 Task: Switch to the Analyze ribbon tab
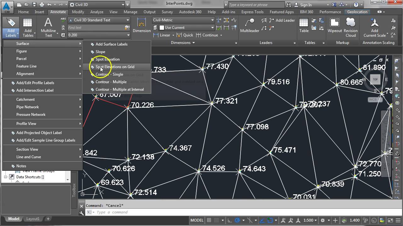[97, 12]
